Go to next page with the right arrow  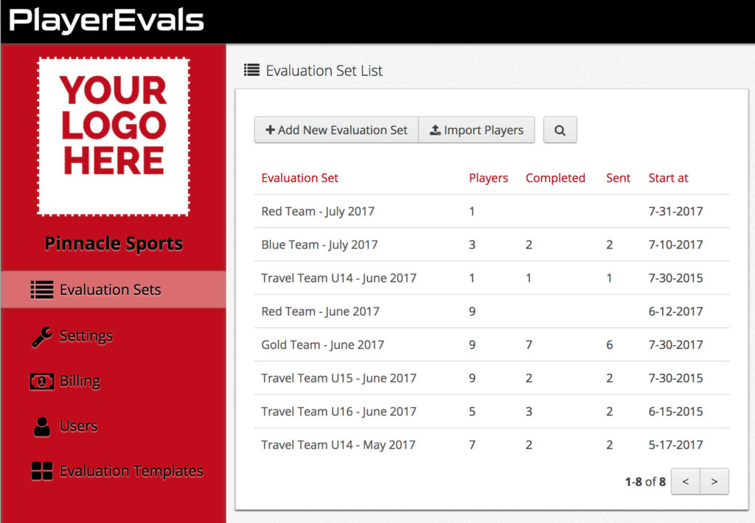(x=714, y=481)
